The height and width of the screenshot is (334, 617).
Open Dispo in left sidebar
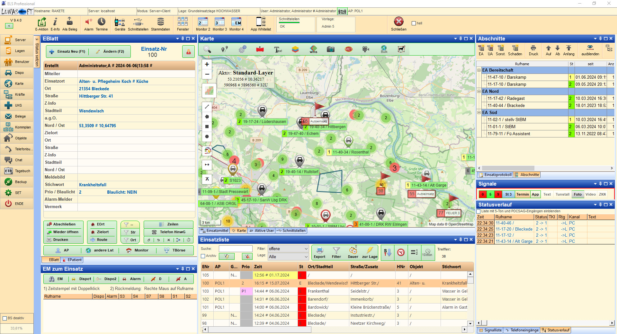(17, 73)
